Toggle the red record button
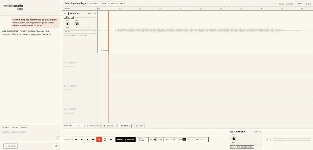313x150 pixels. coord(99,140)
